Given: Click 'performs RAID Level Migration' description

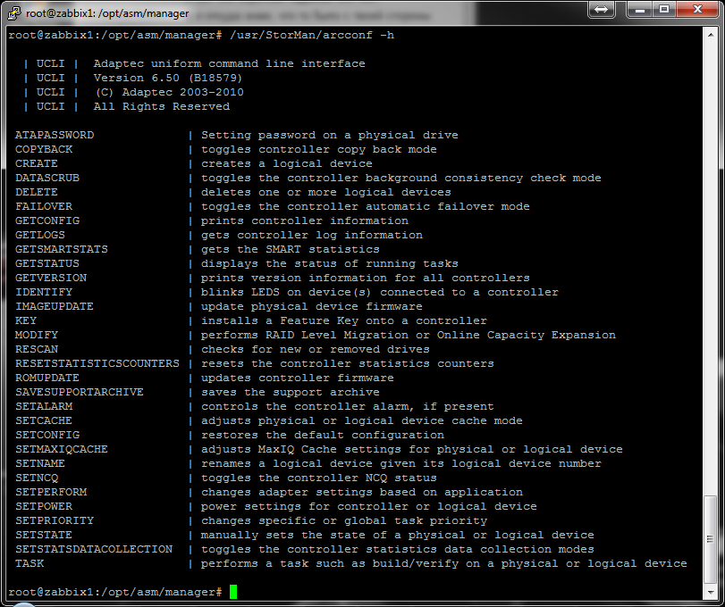Looking at the screenshot, I should pos(305,336).
